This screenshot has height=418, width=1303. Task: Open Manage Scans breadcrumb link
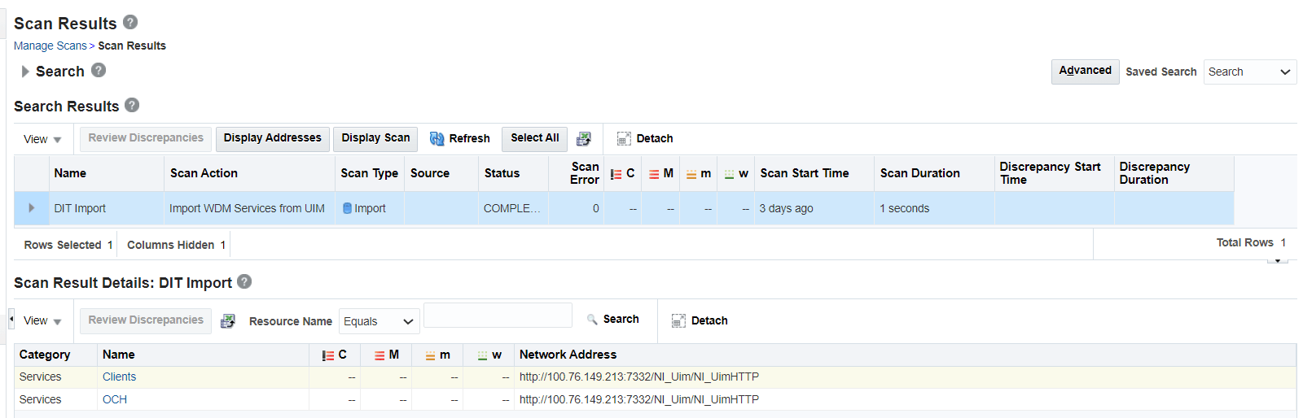(50, 46)
